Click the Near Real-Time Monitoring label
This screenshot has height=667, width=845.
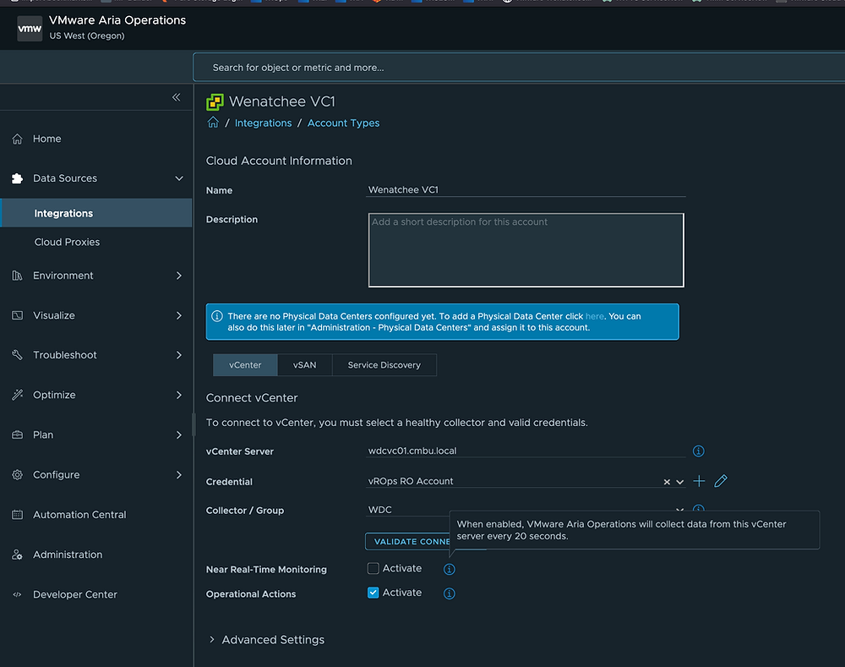(266, 570)
